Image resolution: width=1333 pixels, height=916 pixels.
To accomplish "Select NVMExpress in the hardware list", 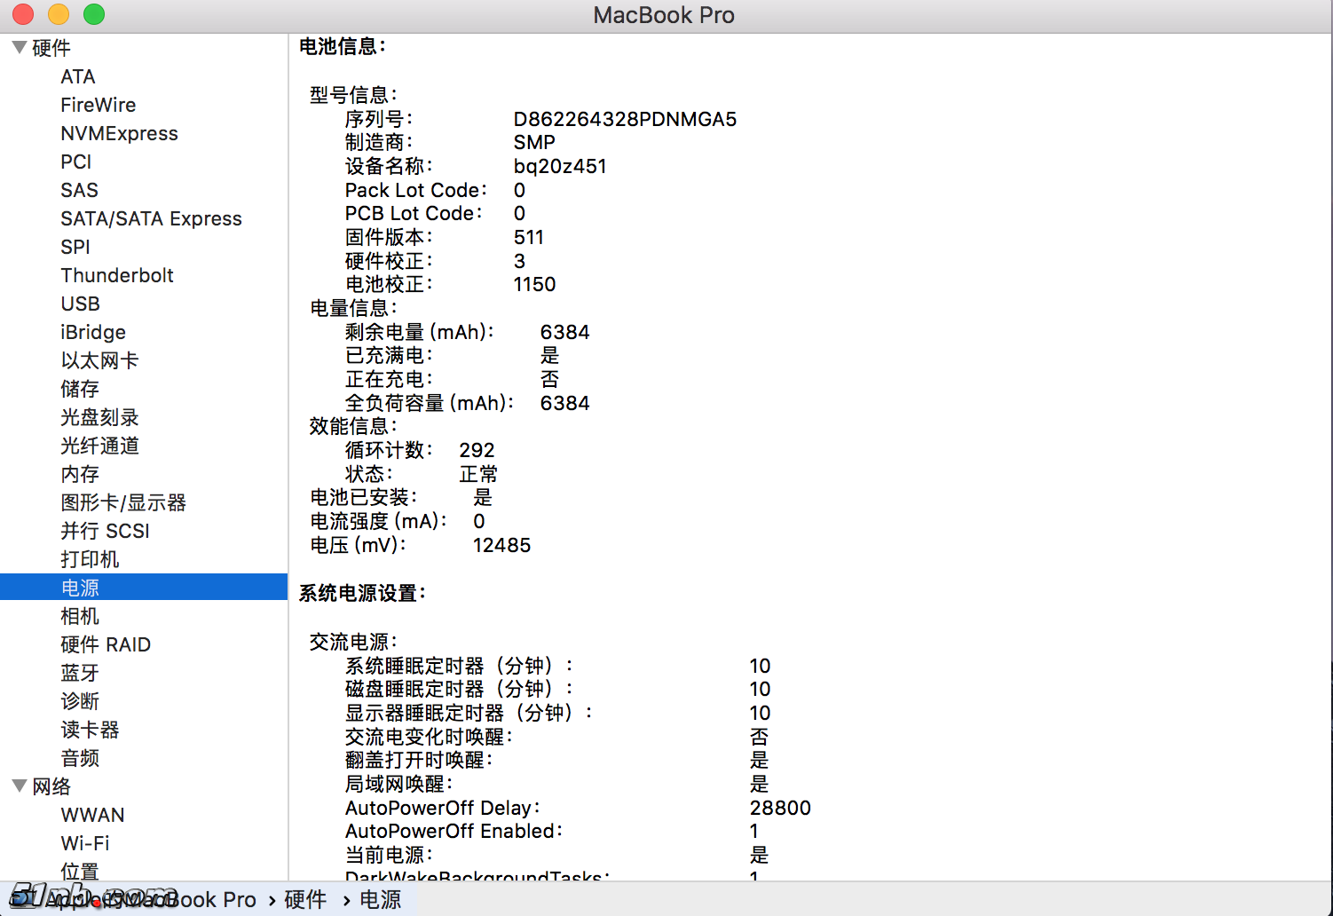I will [x=119, y=133].
